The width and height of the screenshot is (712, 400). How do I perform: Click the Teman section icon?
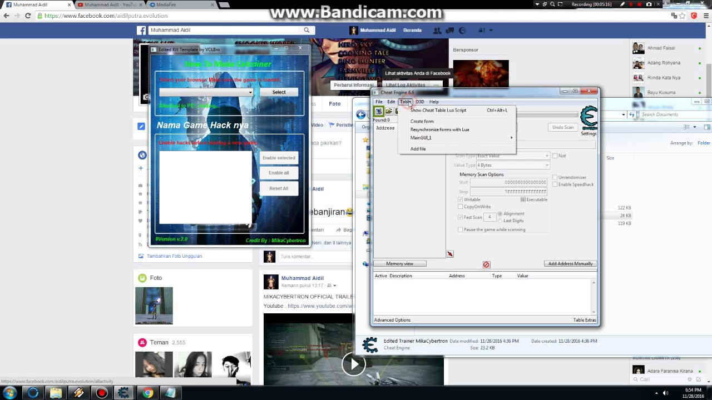coord(142,342)
